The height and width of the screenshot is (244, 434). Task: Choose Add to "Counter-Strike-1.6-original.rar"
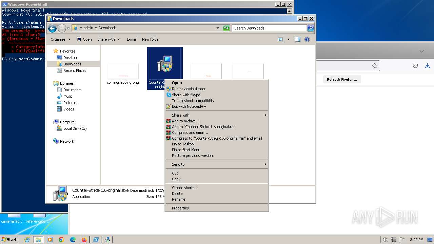coord(217,127)
